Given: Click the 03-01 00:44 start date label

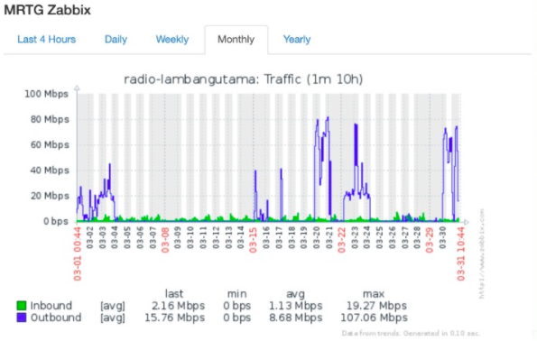Looking at the screenshot, I should [x=78, y=253].
